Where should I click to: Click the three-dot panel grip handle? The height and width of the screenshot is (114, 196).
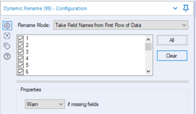pyautogui.click(x=7, y=19)
